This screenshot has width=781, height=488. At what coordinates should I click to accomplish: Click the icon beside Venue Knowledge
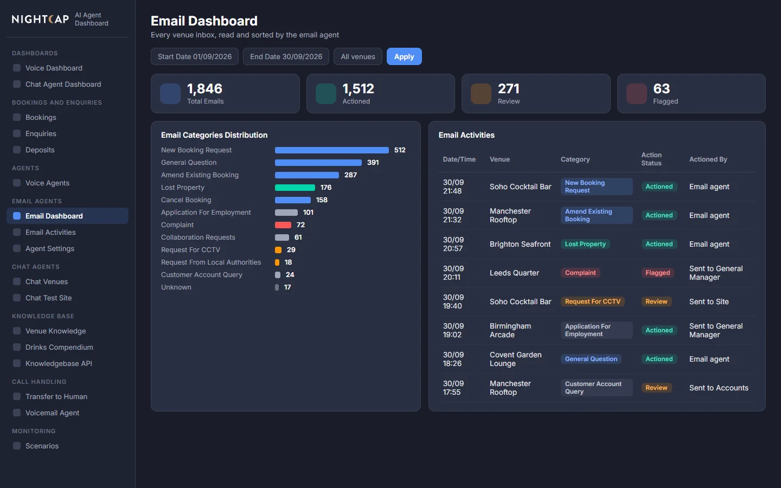(x=17, y=331)
